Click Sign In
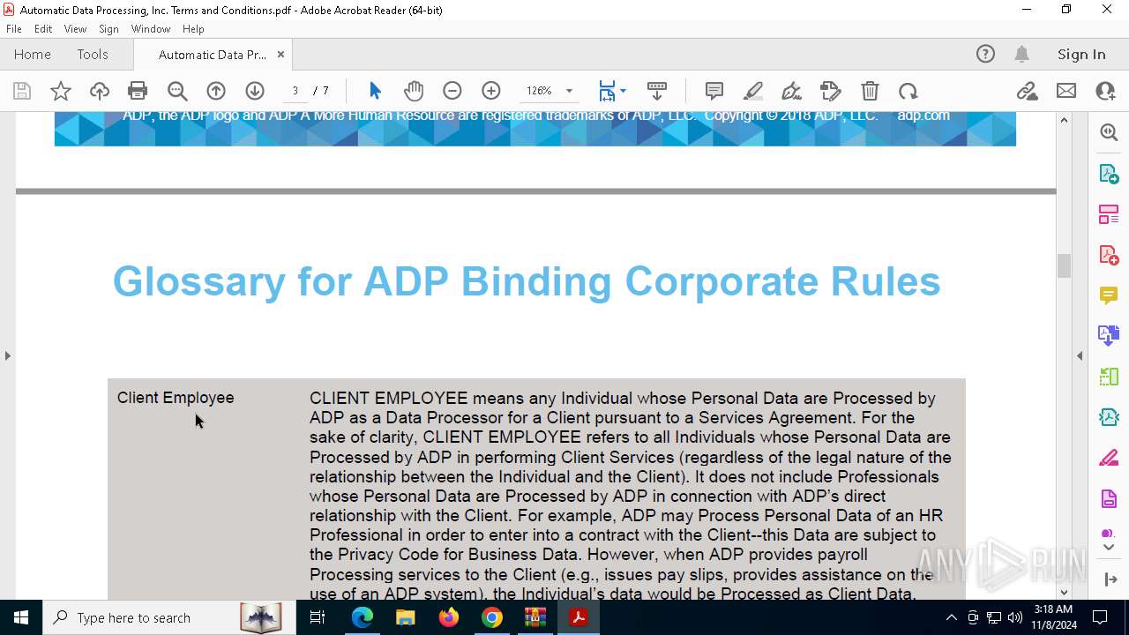This screenshot has height=635, width=1129. pyautogui.click(x=1081, y=54)
